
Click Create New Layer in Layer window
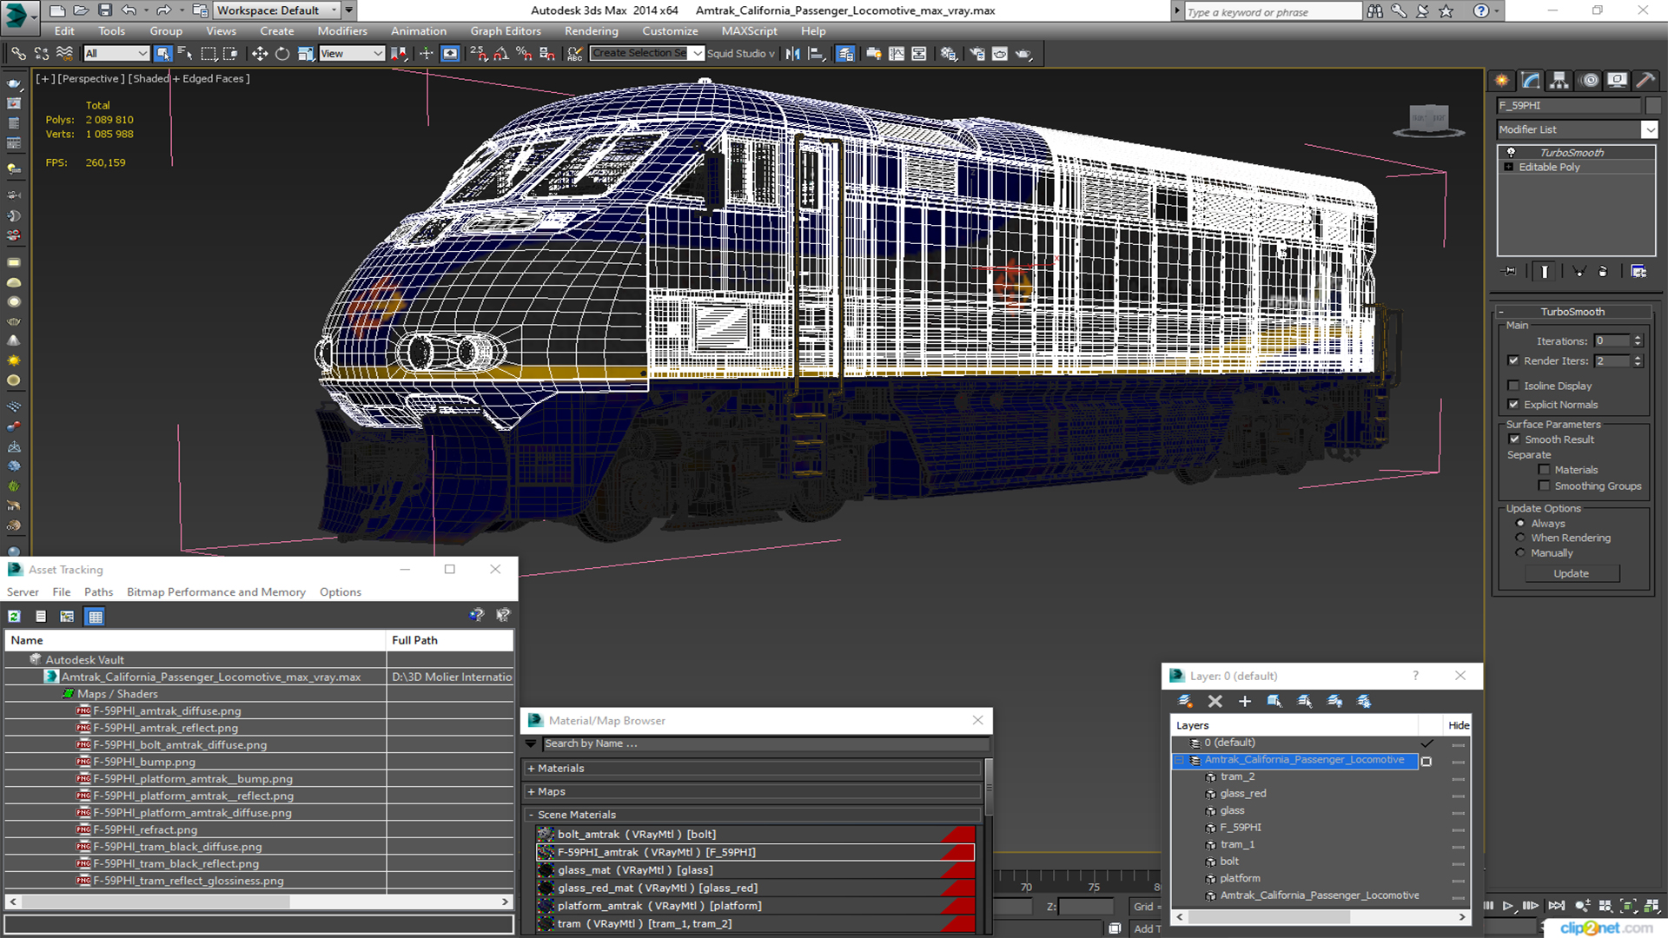click(x=1185, y=701)
